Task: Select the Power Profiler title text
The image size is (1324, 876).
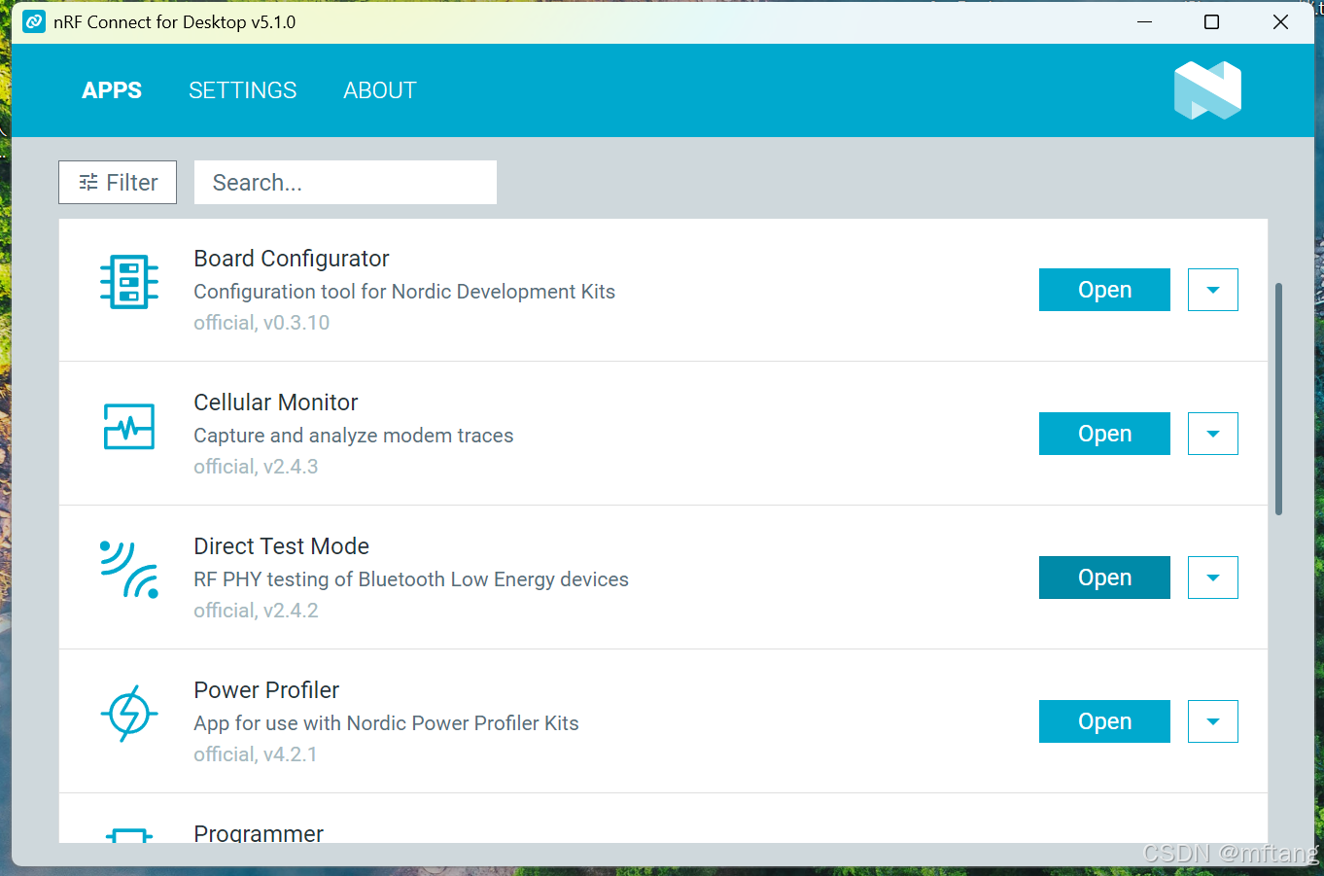Action: coord(266,690)
